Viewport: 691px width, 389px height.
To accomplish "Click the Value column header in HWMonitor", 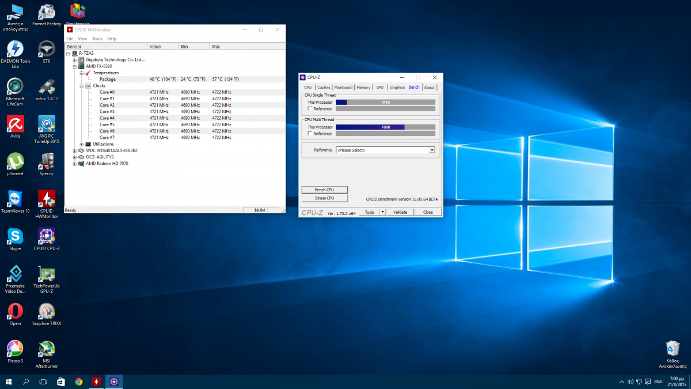I will pyautogui.click(x=163, y=47).
